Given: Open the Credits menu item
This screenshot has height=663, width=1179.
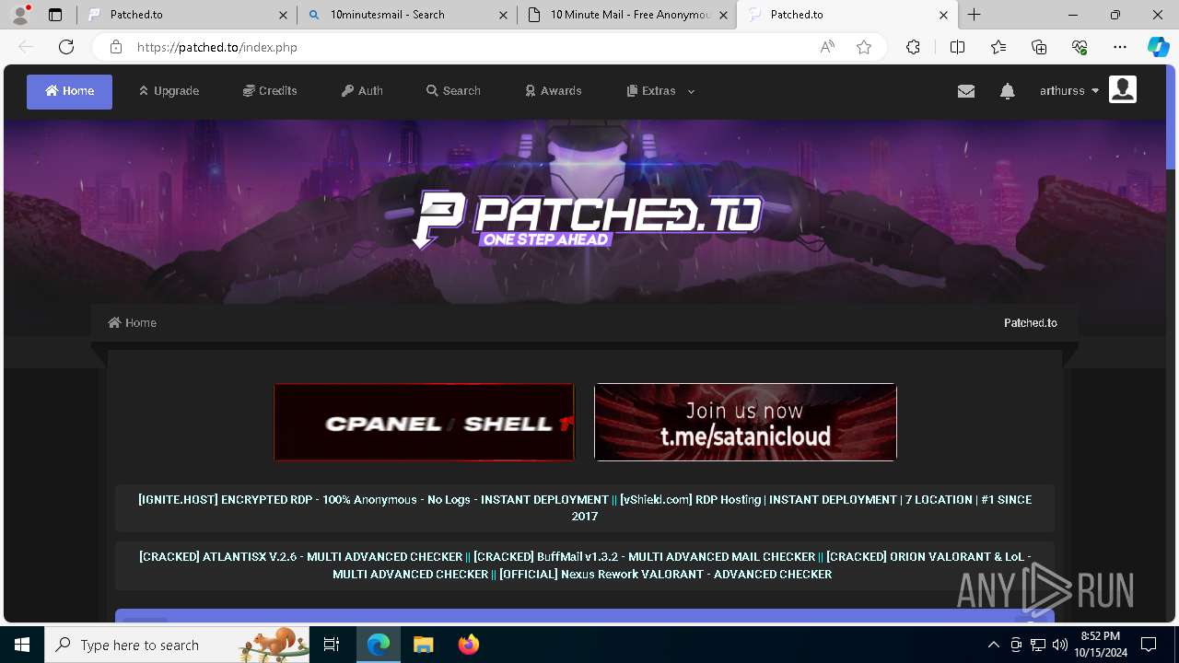Looking at the screenshot, I should coord(270,91).
